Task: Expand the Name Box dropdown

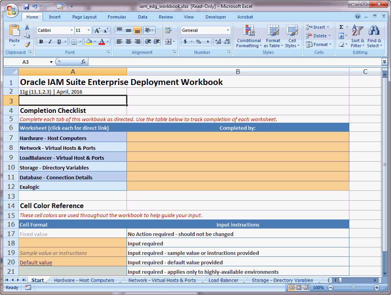Action: pyautogui.click(x=51, y=62)
